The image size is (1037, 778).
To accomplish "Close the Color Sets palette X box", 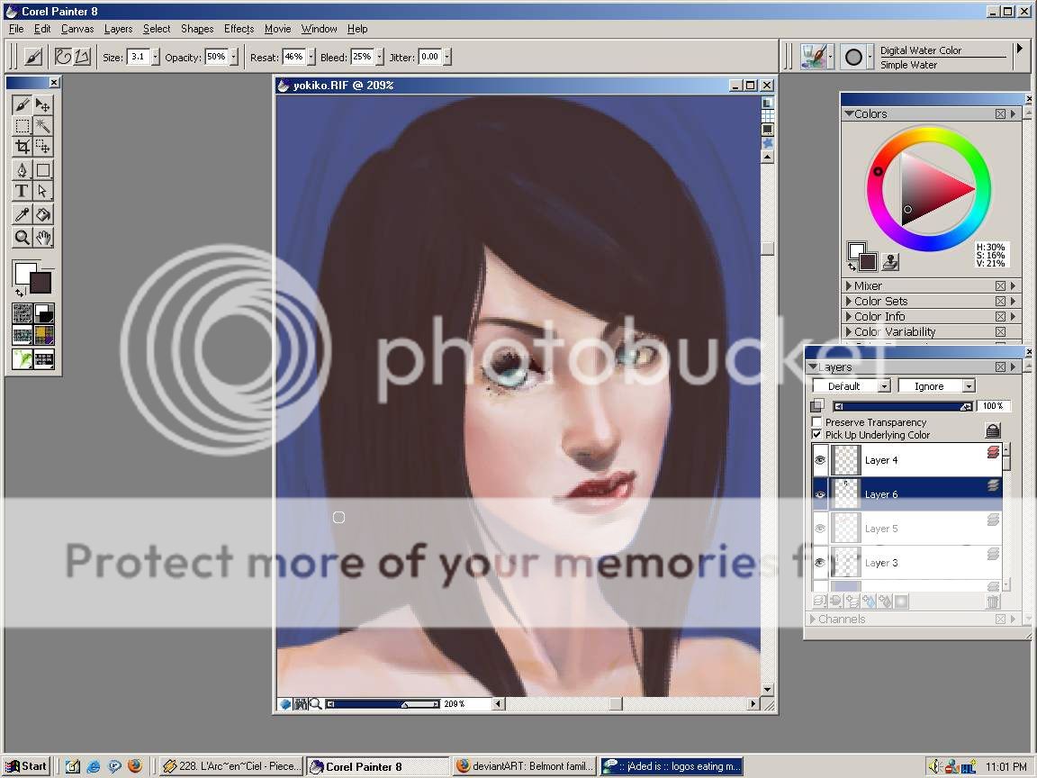I will point(1000,301).
